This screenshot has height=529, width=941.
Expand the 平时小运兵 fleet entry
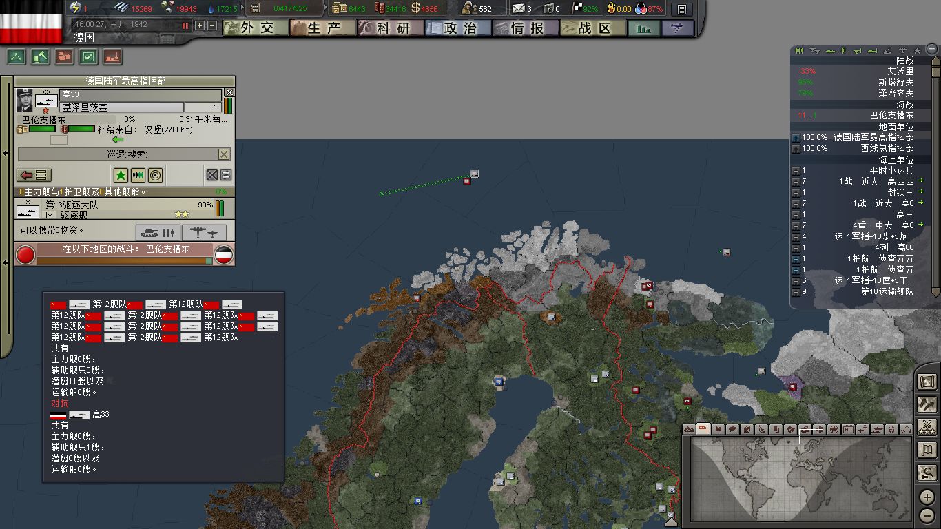(x=796, y=170)
